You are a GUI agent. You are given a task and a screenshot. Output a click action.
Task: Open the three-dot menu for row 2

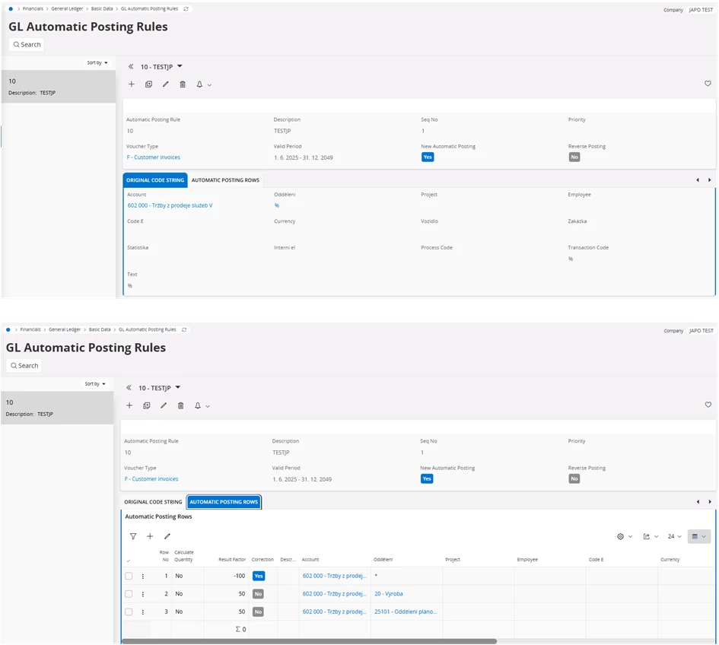pos(142,594)
